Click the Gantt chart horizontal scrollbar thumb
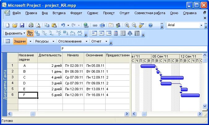Viewport: 209px width, 125px height. coord(144,114)
